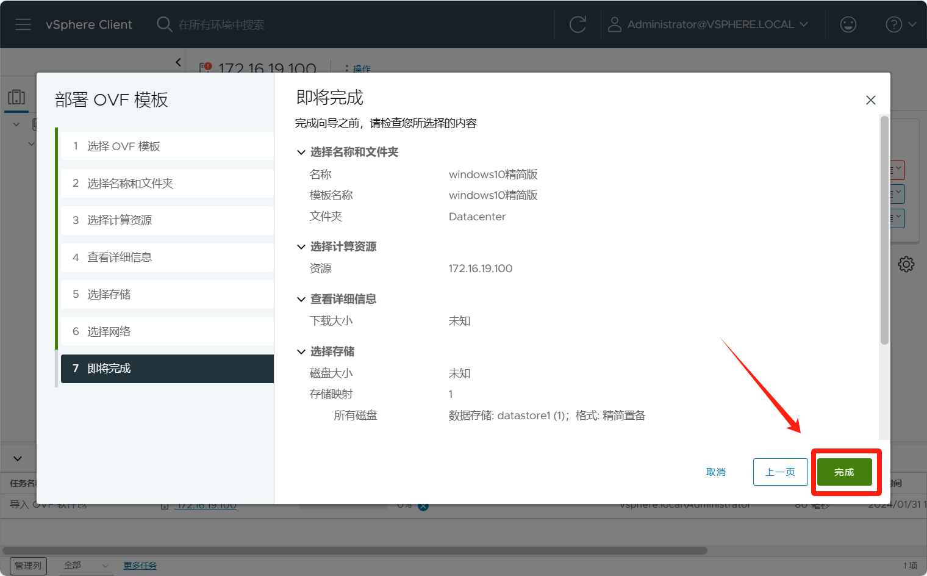Collapse the 选择计算资源 section
The height and width of the screenshot is (576, 927).
pos(301,247)
